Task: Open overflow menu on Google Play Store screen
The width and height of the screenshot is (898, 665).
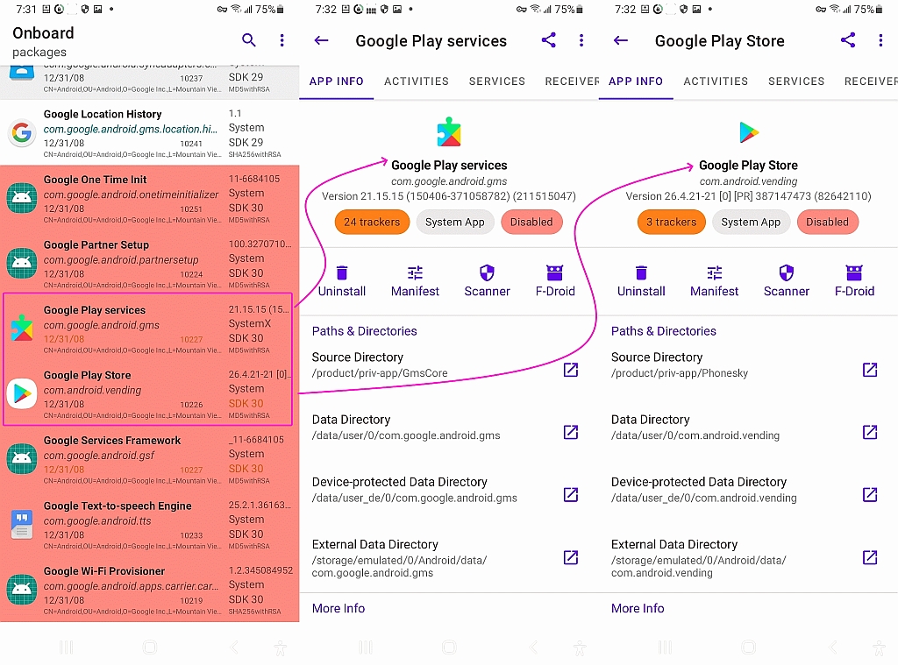Action: (x=880, y=40)
